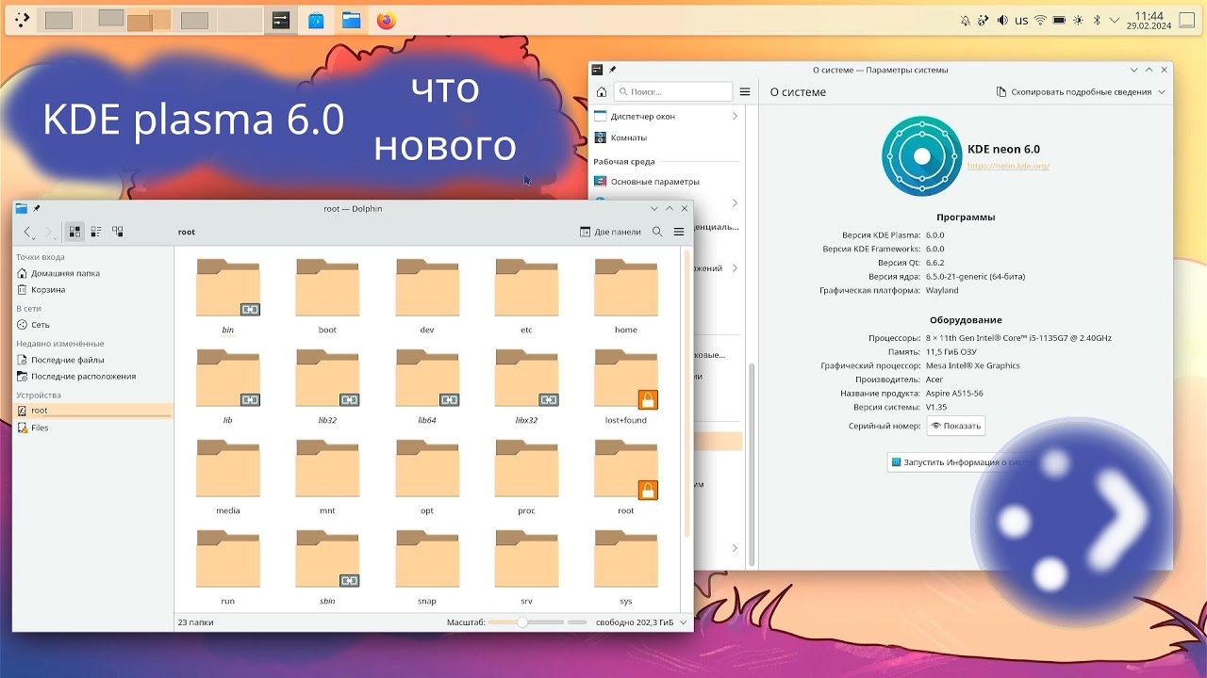The height and width of the screenshot is (678, 1207).
Task: Click the settings search field "Поиск..."
Action: [673, 91]
